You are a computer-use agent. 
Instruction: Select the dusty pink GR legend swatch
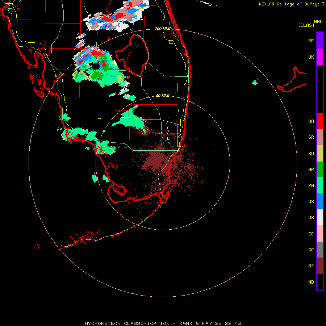(320, 137)
